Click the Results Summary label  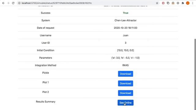46,102
